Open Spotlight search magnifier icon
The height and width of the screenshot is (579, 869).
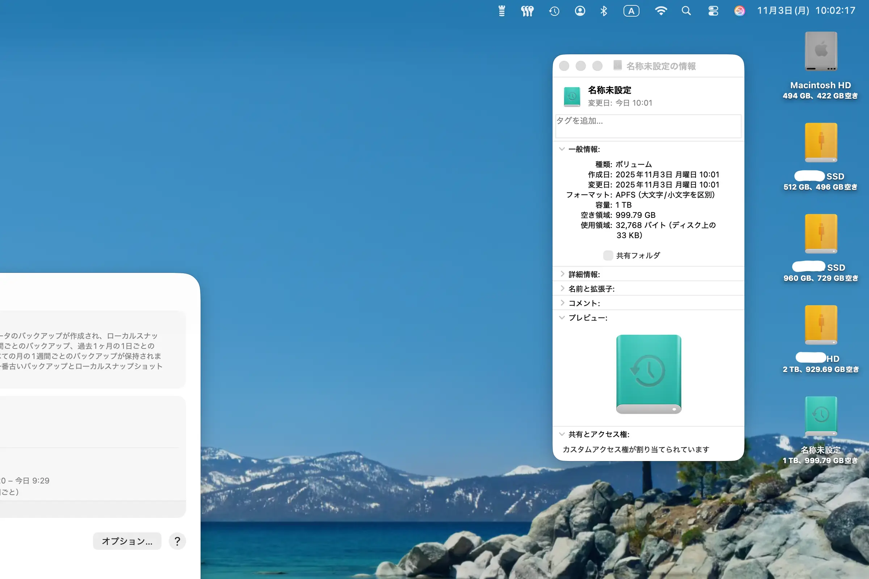click(x=686, y=11)
